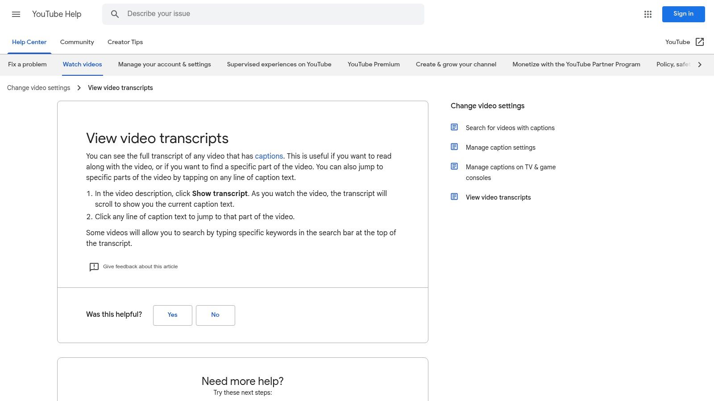Screen dimensions: 714x401
Task: Click the Describe your issue search field
Action: pos(263,14)
